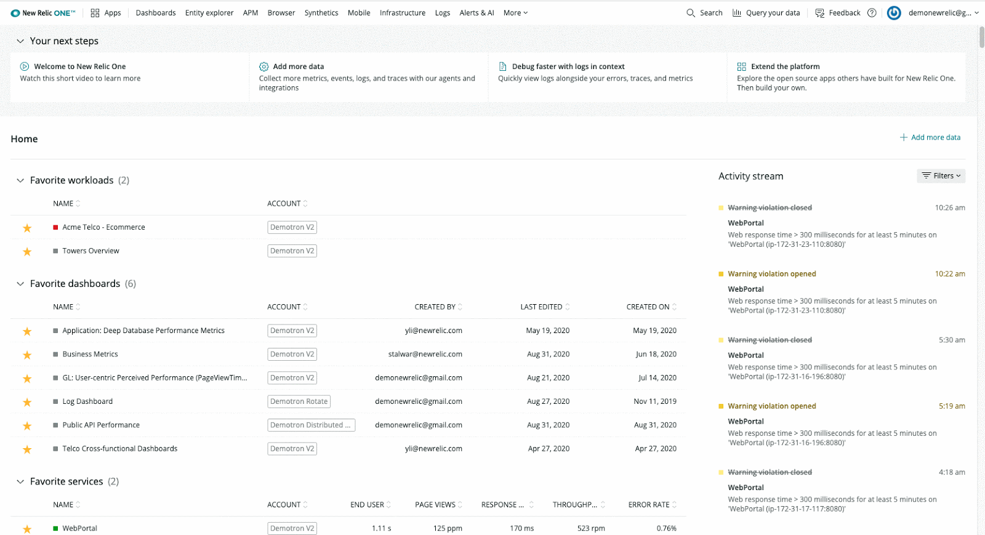Open Query your data chart icon

[737, 13]
